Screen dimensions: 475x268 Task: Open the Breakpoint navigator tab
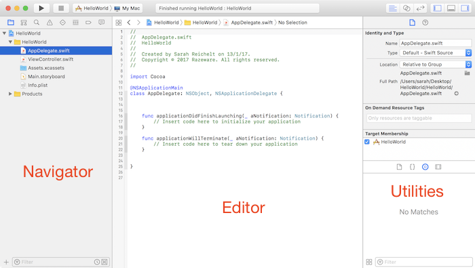pos(88,22)
